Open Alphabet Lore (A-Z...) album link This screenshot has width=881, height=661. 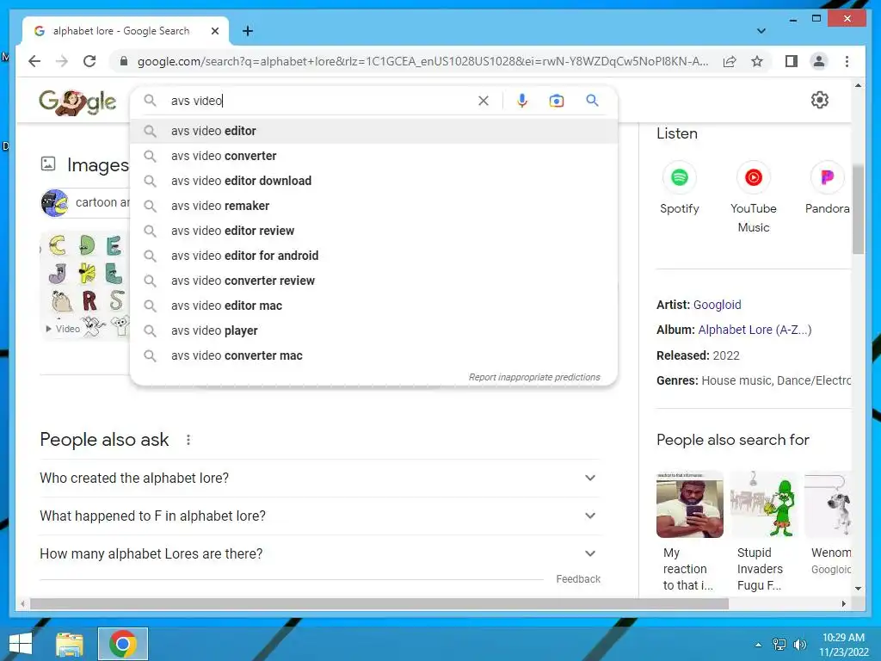point(755,330)
